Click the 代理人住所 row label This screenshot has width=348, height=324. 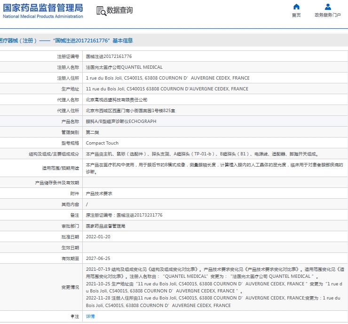(x=68, y=111)
